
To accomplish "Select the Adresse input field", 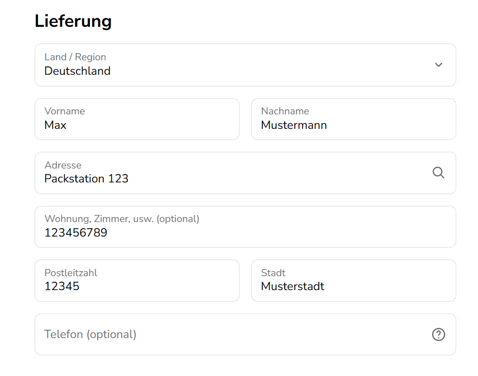I will pos(245,173).
